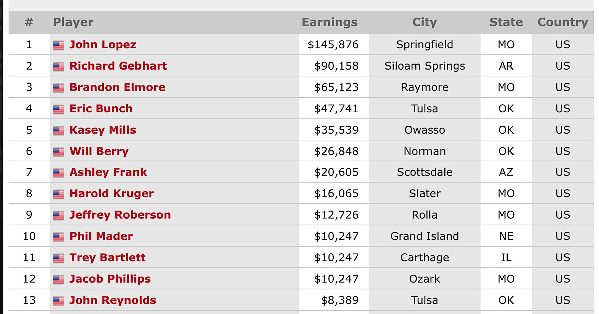This screenshot has width=599, height=314.
Task: Click the flag beside Ashley Frank
Action: [x=58, y=173]
